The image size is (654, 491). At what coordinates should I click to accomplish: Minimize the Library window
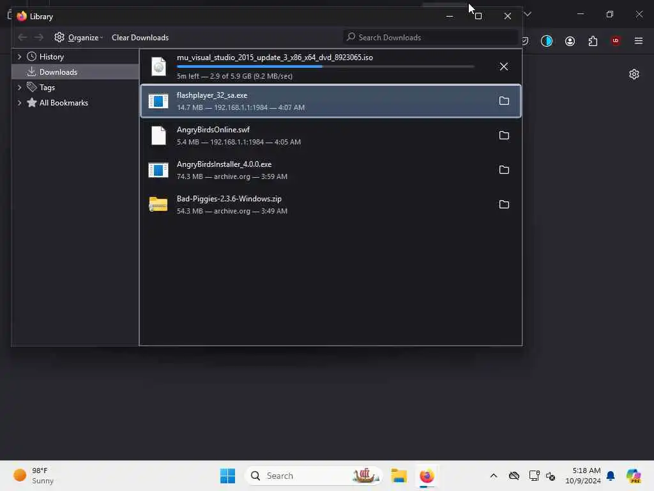coord(450,16)
